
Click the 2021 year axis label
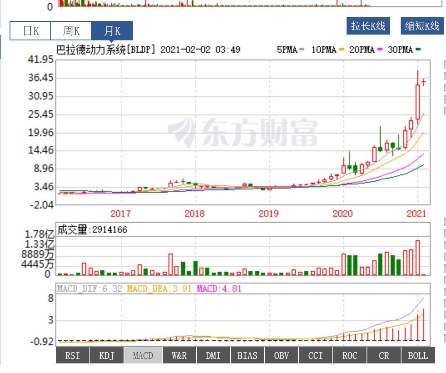click(416, 214)
